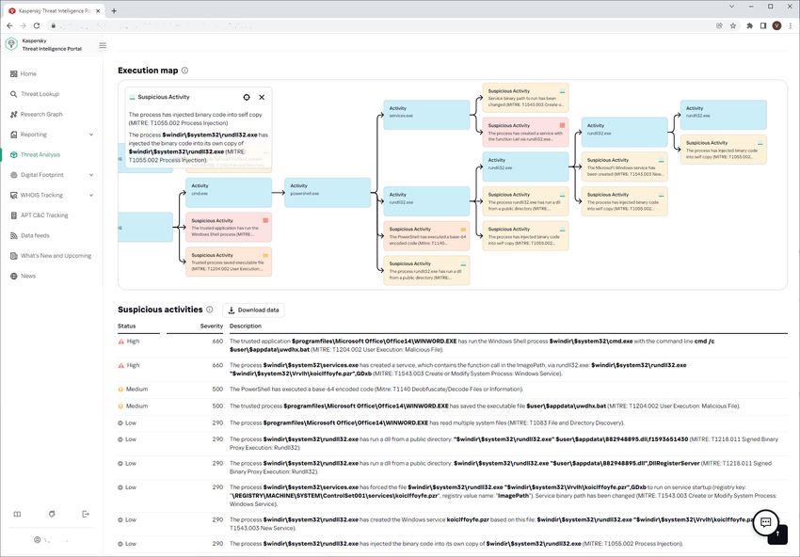The width and height of the screenshot is (800, 557).
Task: Open the documentation book icon at sidebar bottom
Action: 17,514
